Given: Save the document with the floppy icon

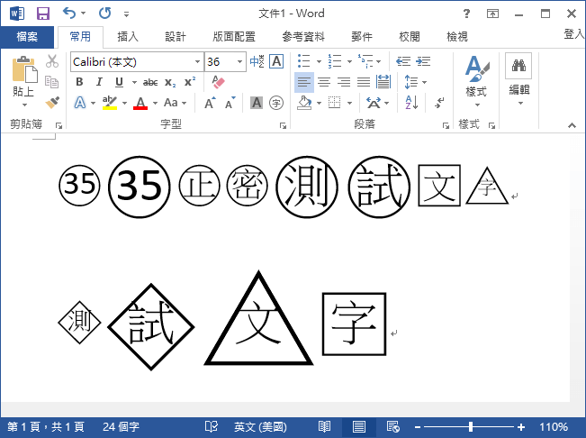Looking at the screenshot, I should pos(43,14).
